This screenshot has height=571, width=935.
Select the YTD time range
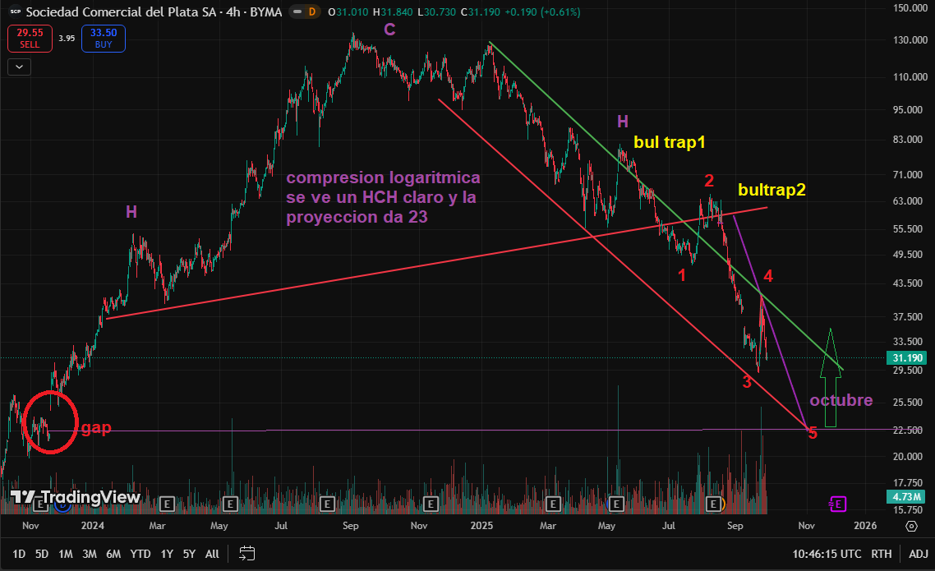[x=140, y=554]
